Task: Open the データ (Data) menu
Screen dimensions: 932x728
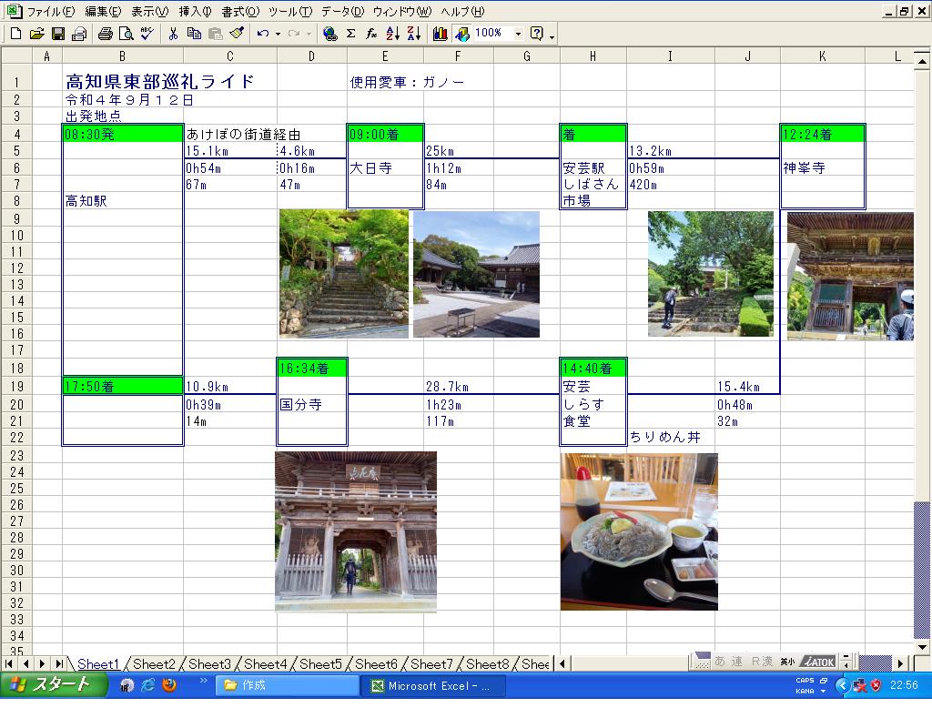Action: [341, 12]
